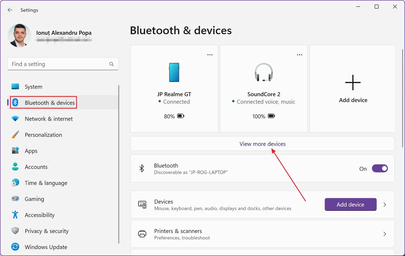Open more options for SoundCore 2
This screenshot has width=405, height=256.
[300, 55]
